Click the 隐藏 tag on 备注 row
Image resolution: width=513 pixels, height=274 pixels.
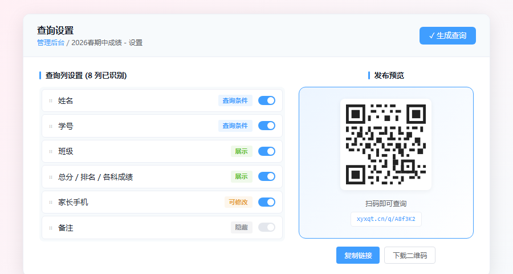[x=242, y=227]
